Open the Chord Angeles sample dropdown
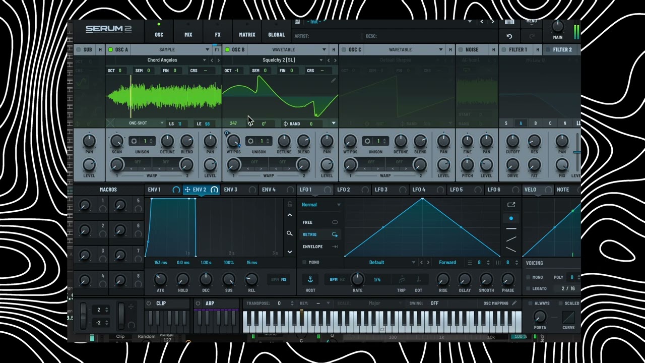 tap(162, 60)
